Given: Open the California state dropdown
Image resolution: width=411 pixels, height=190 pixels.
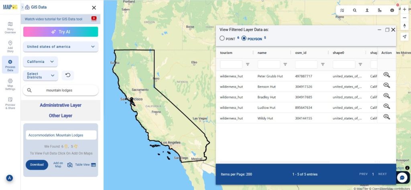Looking at the screenshot, I should click(x=40, y=62).
